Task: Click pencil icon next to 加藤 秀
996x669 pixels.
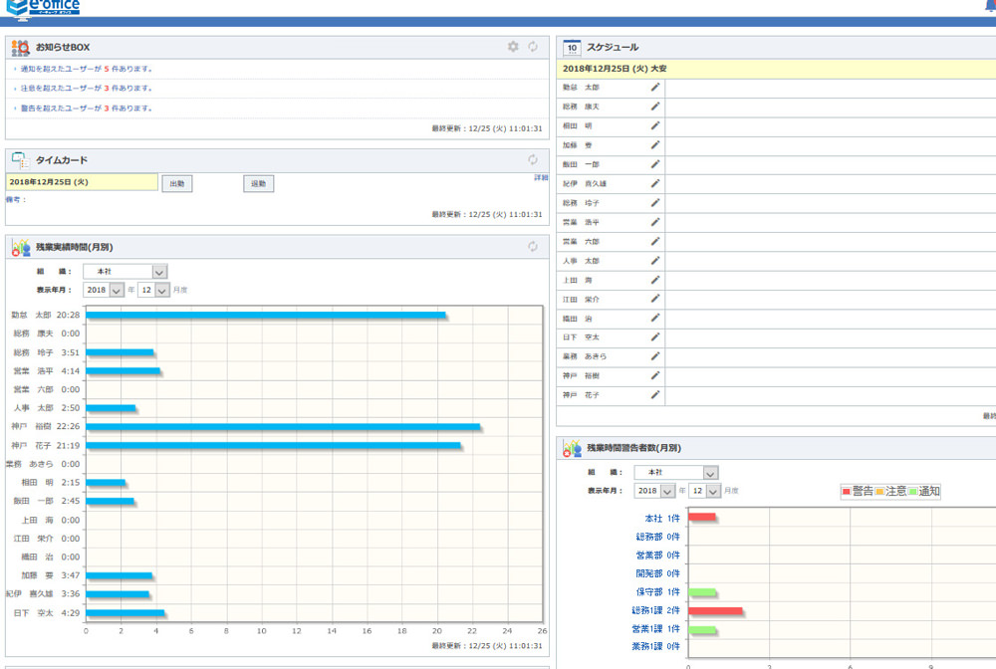Action: [655, 145]
